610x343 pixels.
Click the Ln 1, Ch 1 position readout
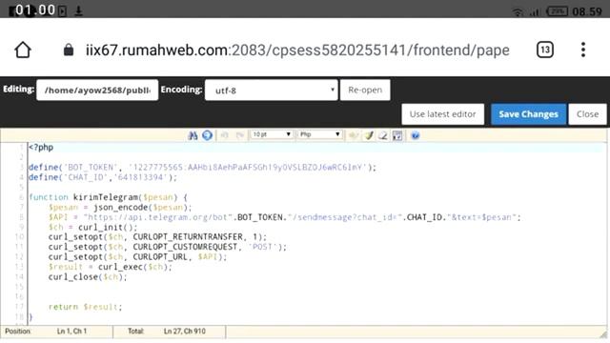tap(72, 332)
